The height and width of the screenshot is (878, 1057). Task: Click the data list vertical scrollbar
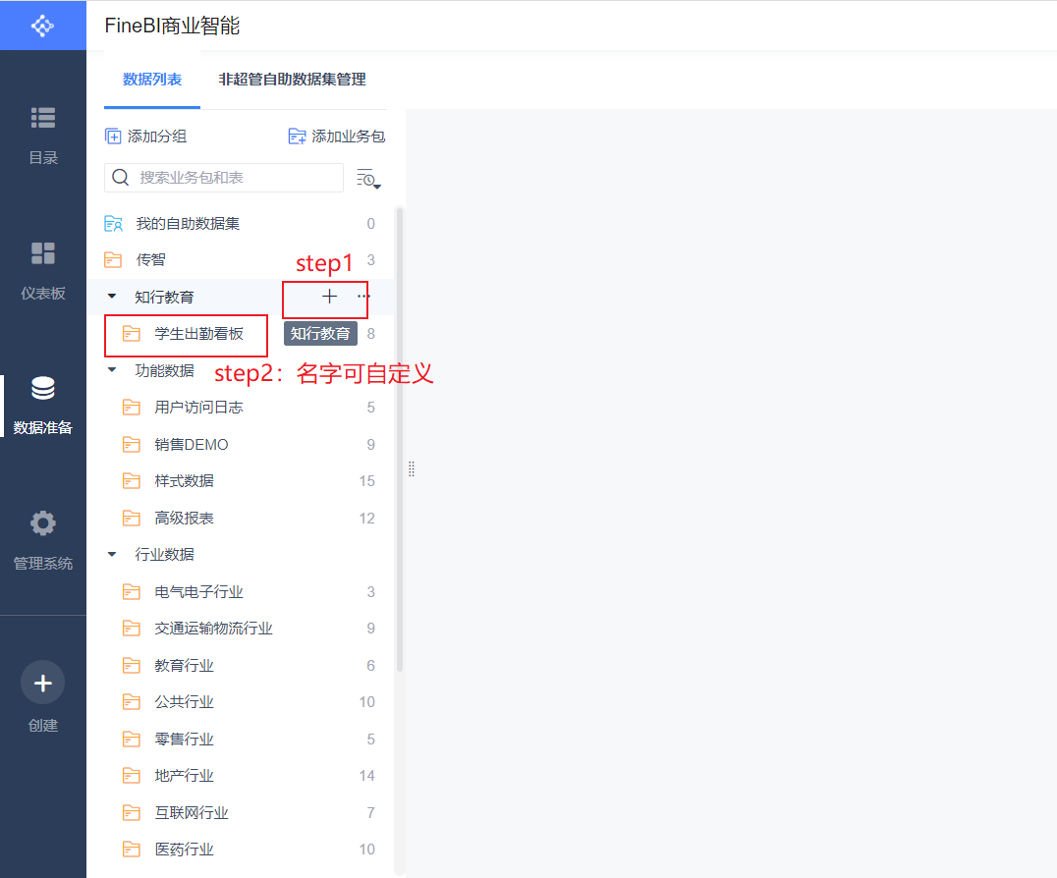[400, 439]
